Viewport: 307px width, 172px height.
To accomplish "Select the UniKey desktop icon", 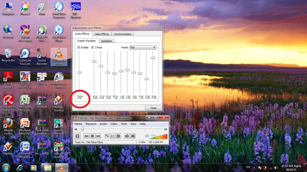I will (x=42, y=79).
